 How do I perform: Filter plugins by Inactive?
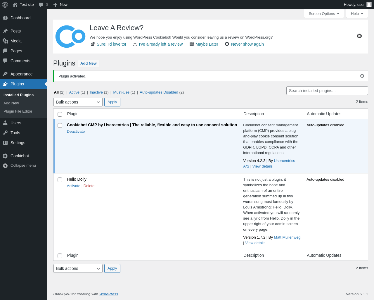[96, 92]
